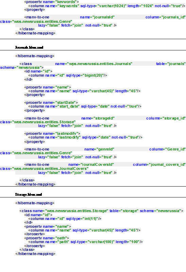Click the column="journal_covers_id" attribute
Screen dimensions: 186x272
pyautogui.click(x=159, y=164)
